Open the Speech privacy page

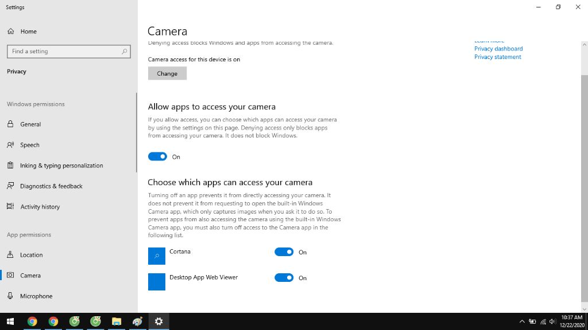pos(30,145)
